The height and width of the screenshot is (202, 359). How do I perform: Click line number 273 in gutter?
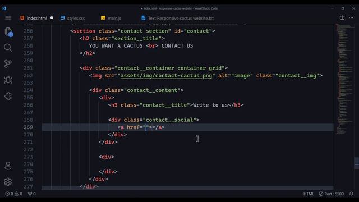(28, 157)
